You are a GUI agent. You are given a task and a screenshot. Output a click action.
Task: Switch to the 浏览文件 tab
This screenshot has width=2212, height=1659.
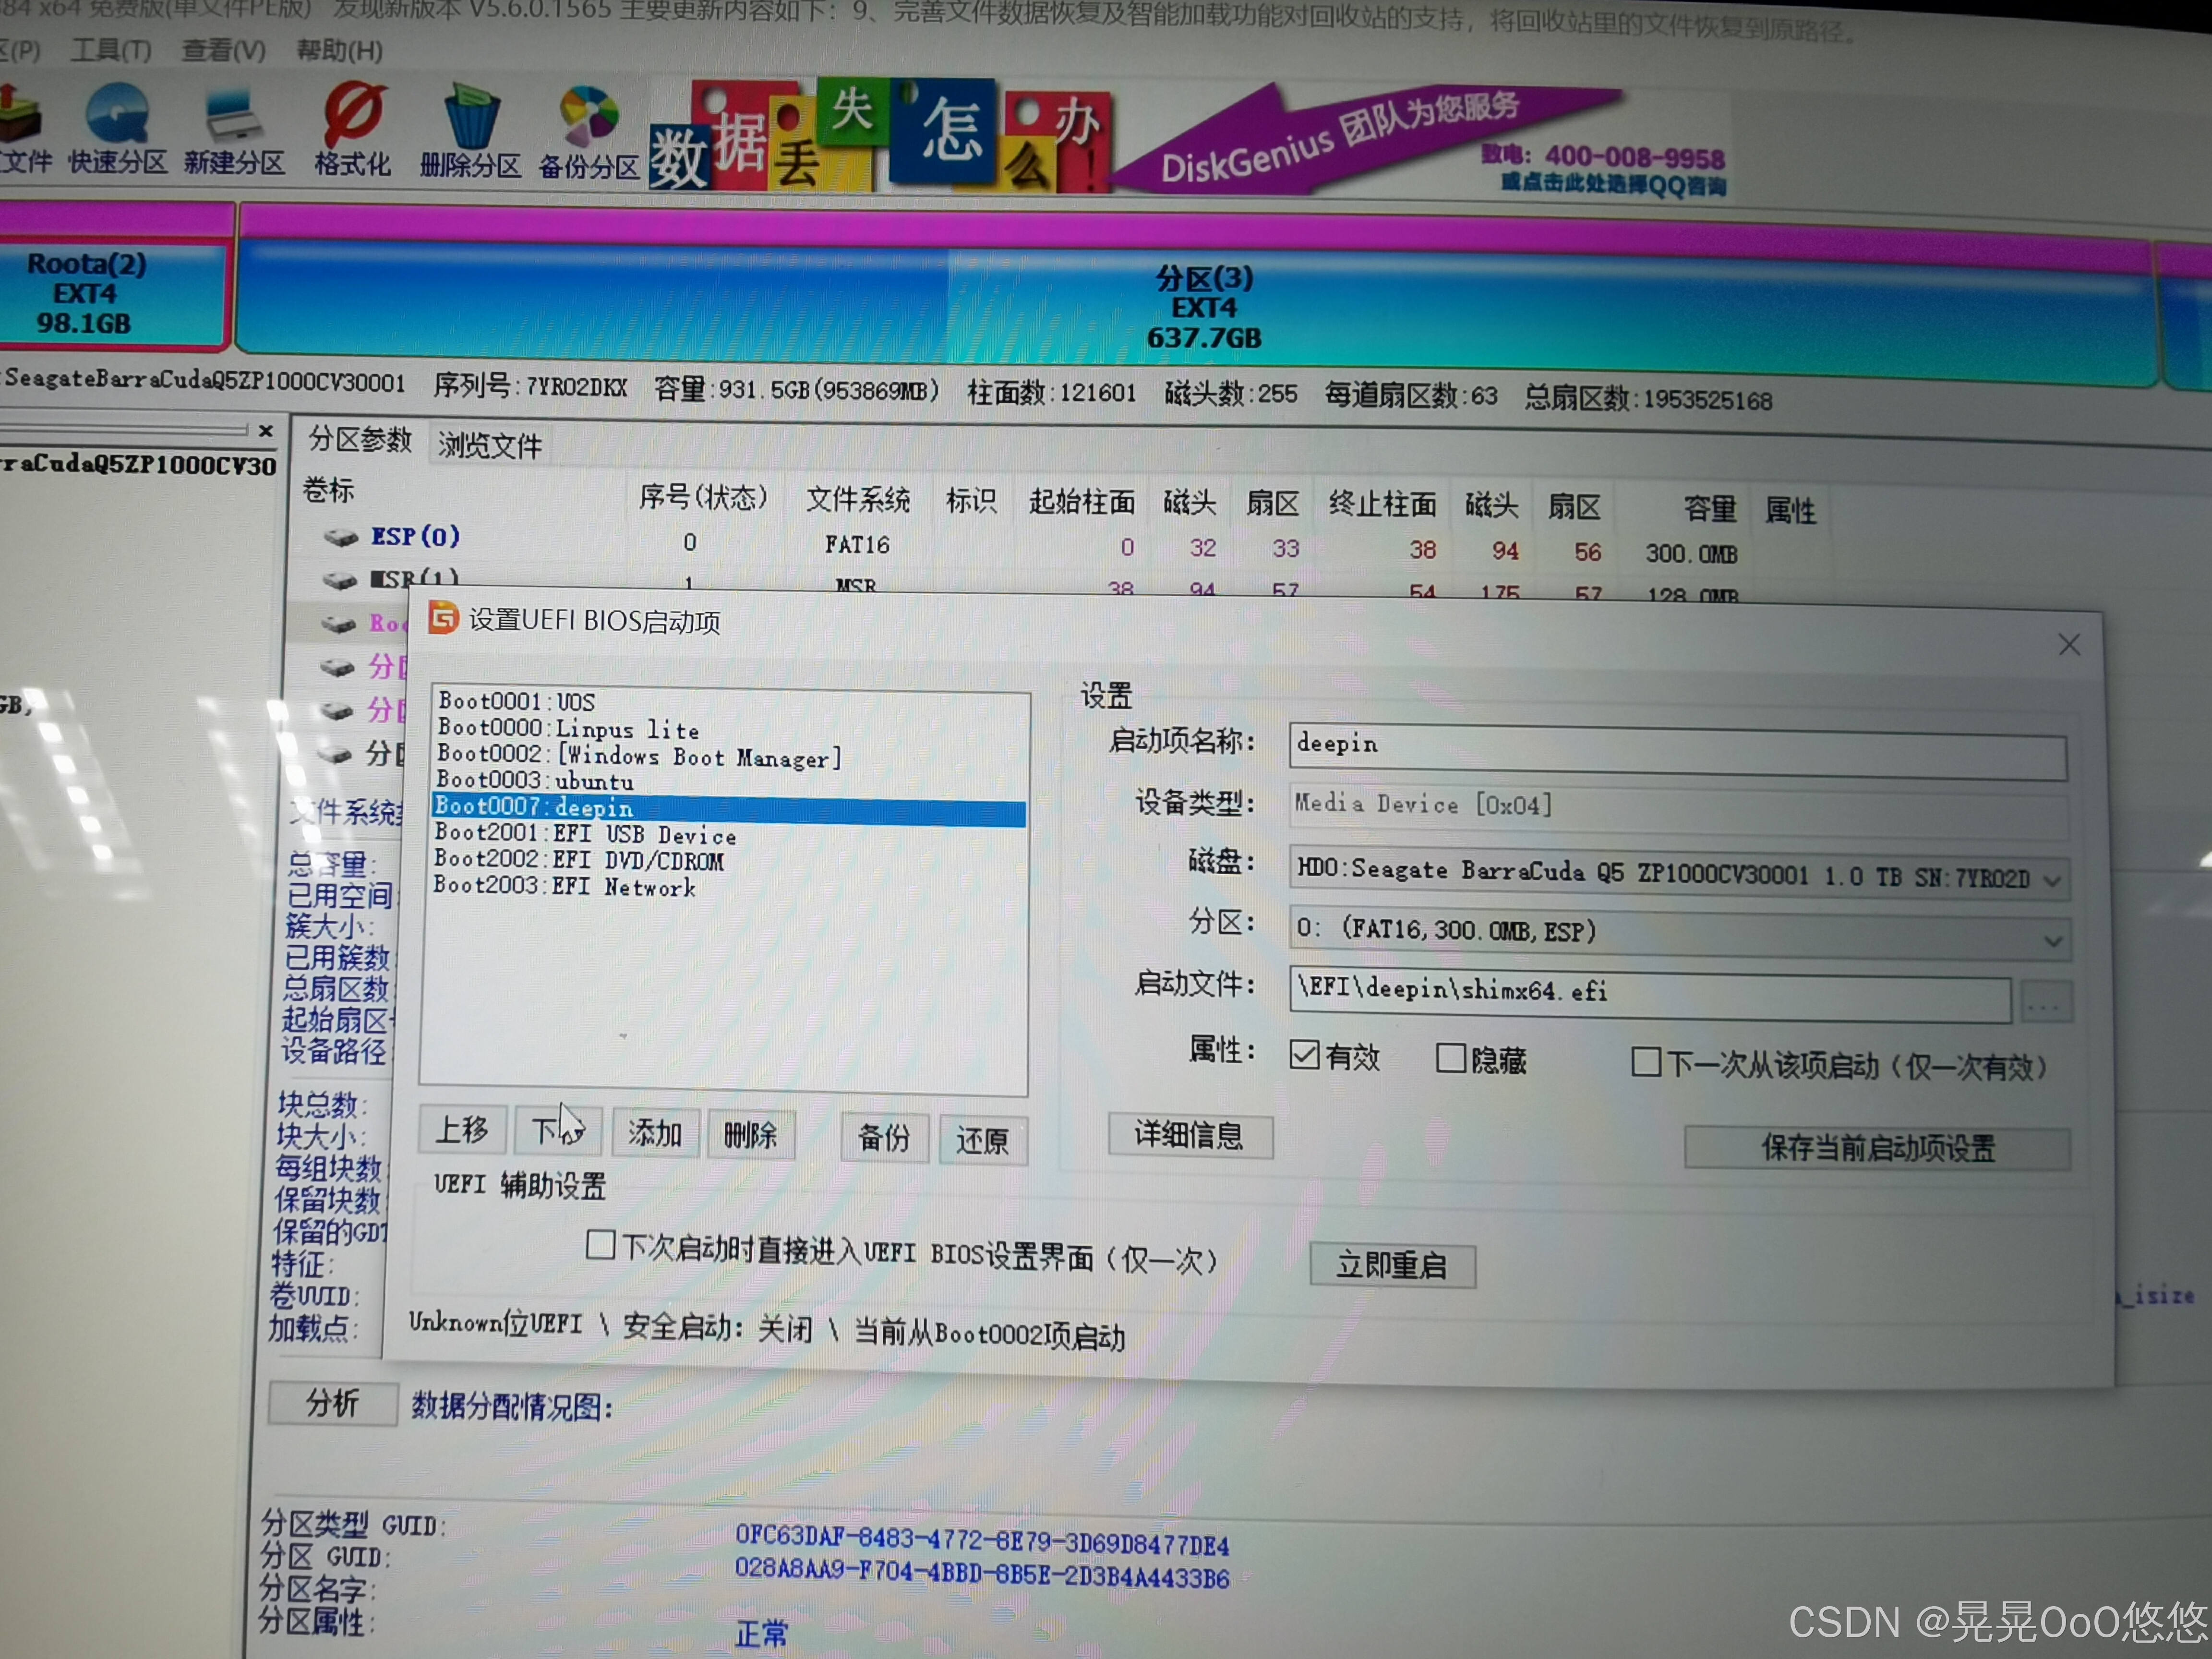click(x=489, y=445)
